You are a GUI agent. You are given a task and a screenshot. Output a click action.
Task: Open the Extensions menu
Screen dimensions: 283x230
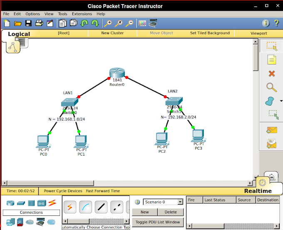click(x=82, y=14)
